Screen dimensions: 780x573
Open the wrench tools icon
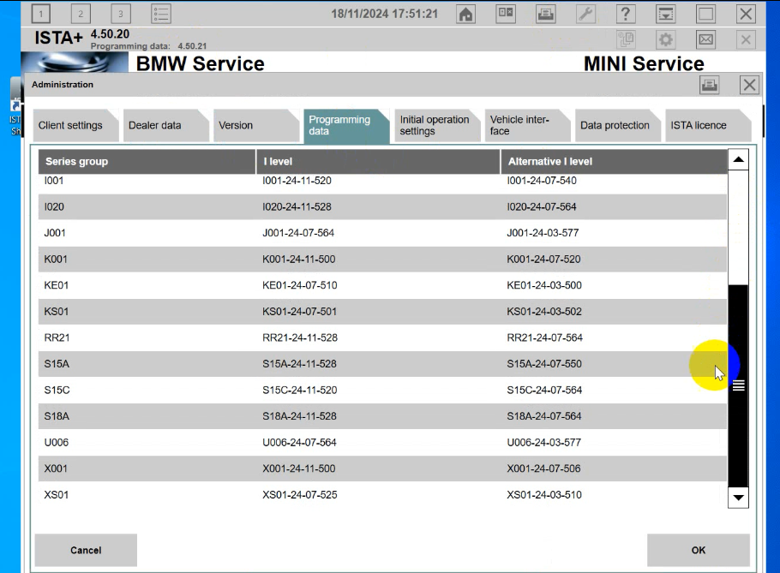pos(586,14)
